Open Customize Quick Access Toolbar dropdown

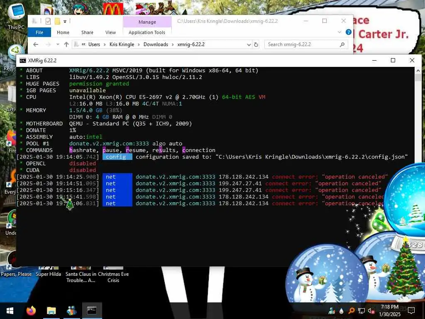click(65, 21)
